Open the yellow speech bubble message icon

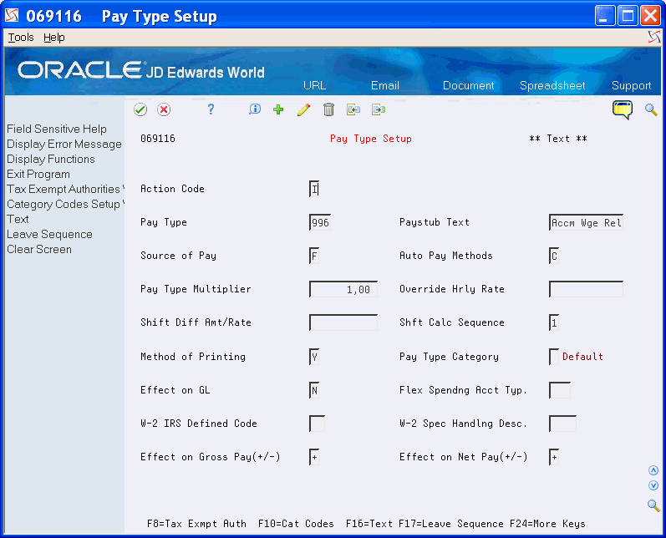pyautogui.click(x=623, y=109)
